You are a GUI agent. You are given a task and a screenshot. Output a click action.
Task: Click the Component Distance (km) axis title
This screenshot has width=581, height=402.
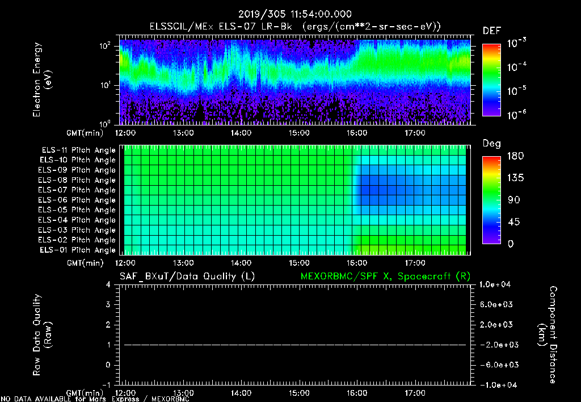(x=548, y=335)
